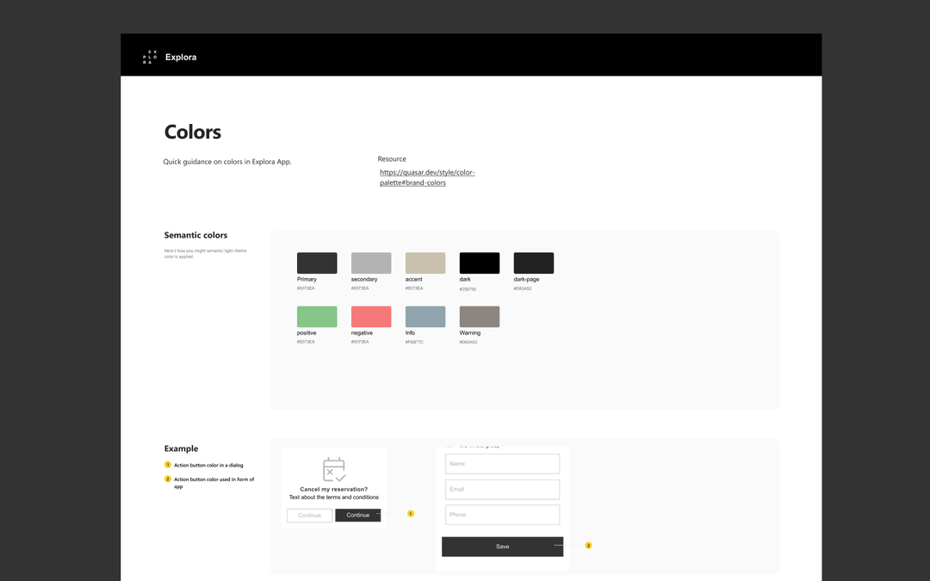Viewport: 930px width, 581px height.
Task: Select the accent color swatch
Action: 425,261
